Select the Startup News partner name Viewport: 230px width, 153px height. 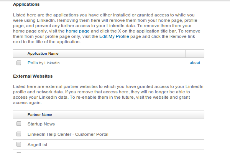[41, 124]
